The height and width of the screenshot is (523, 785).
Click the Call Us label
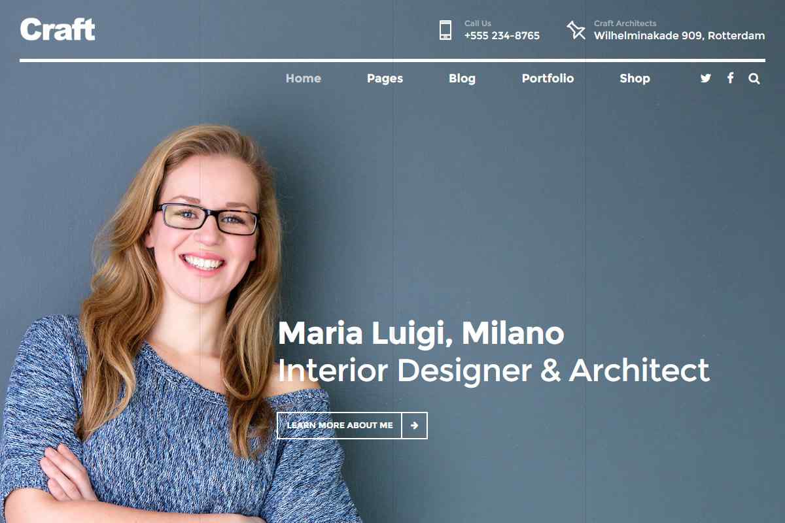(478, 24)
